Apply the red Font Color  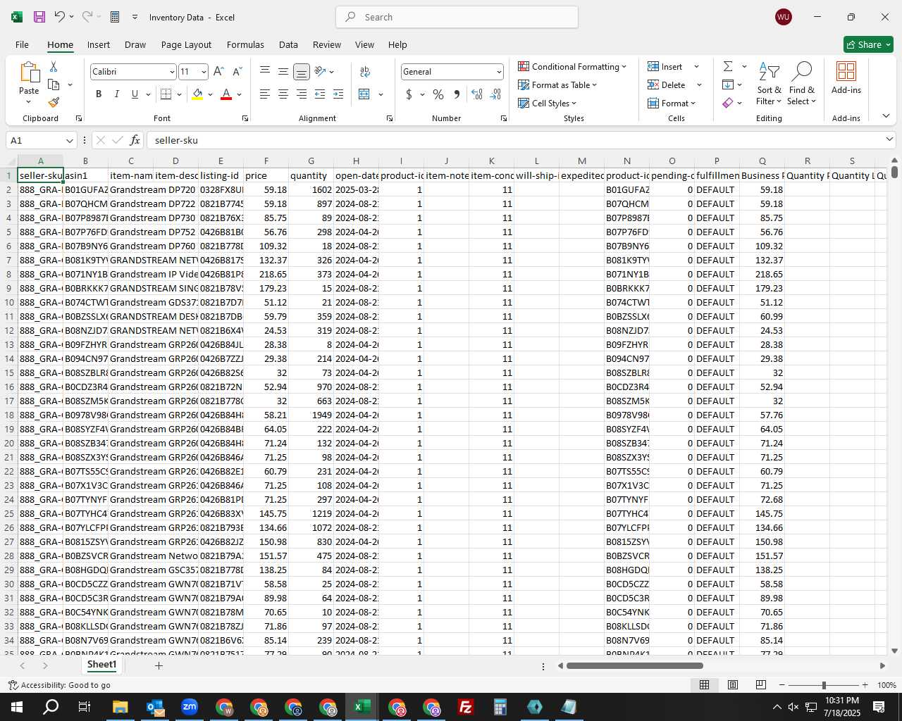click(x=226, y=94)
